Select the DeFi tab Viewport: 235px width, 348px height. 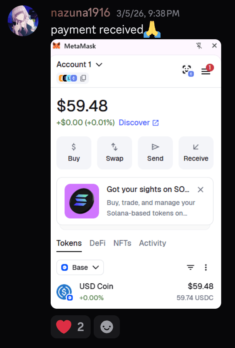98,243
